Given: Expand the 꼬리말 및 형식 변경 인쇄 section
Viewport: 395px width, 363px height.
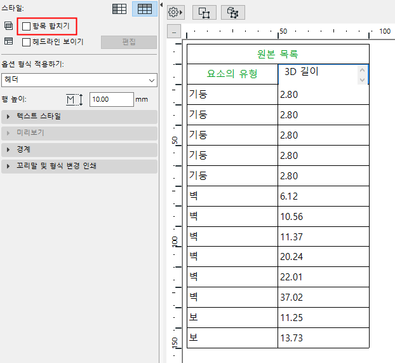Looking at the screenshot, I should (79, 166).
